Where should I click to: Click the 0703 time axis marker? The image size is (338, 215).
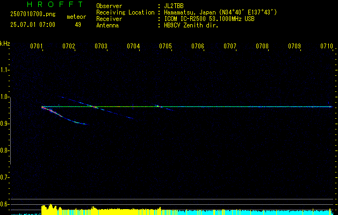tap(101, 46)
